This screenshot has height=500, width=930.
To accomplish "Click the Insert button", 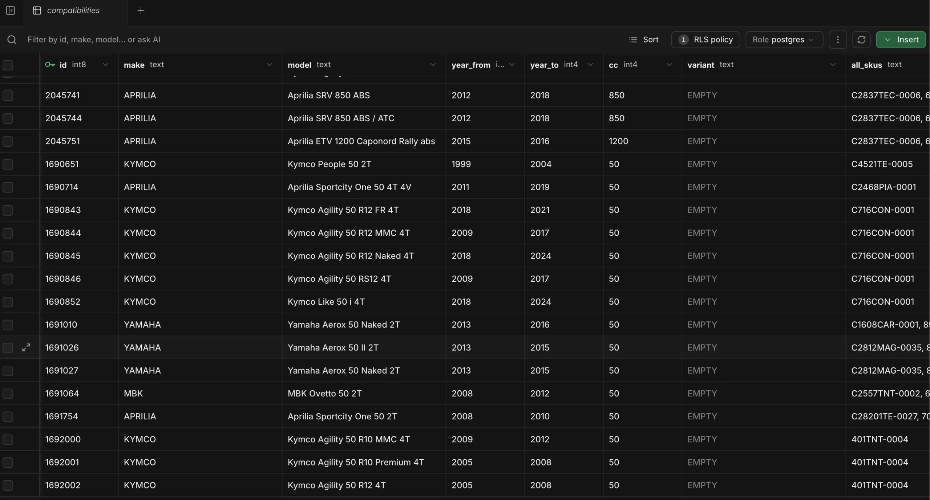I will [901, 40].
